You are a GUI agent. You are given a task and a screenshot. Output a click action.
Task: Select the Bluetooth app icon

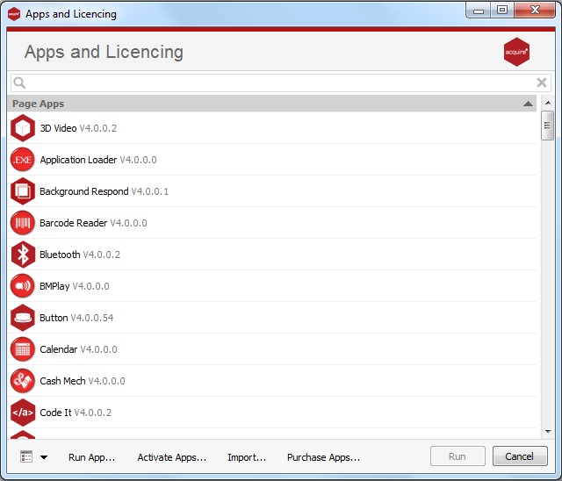click(x=23, y=255)
